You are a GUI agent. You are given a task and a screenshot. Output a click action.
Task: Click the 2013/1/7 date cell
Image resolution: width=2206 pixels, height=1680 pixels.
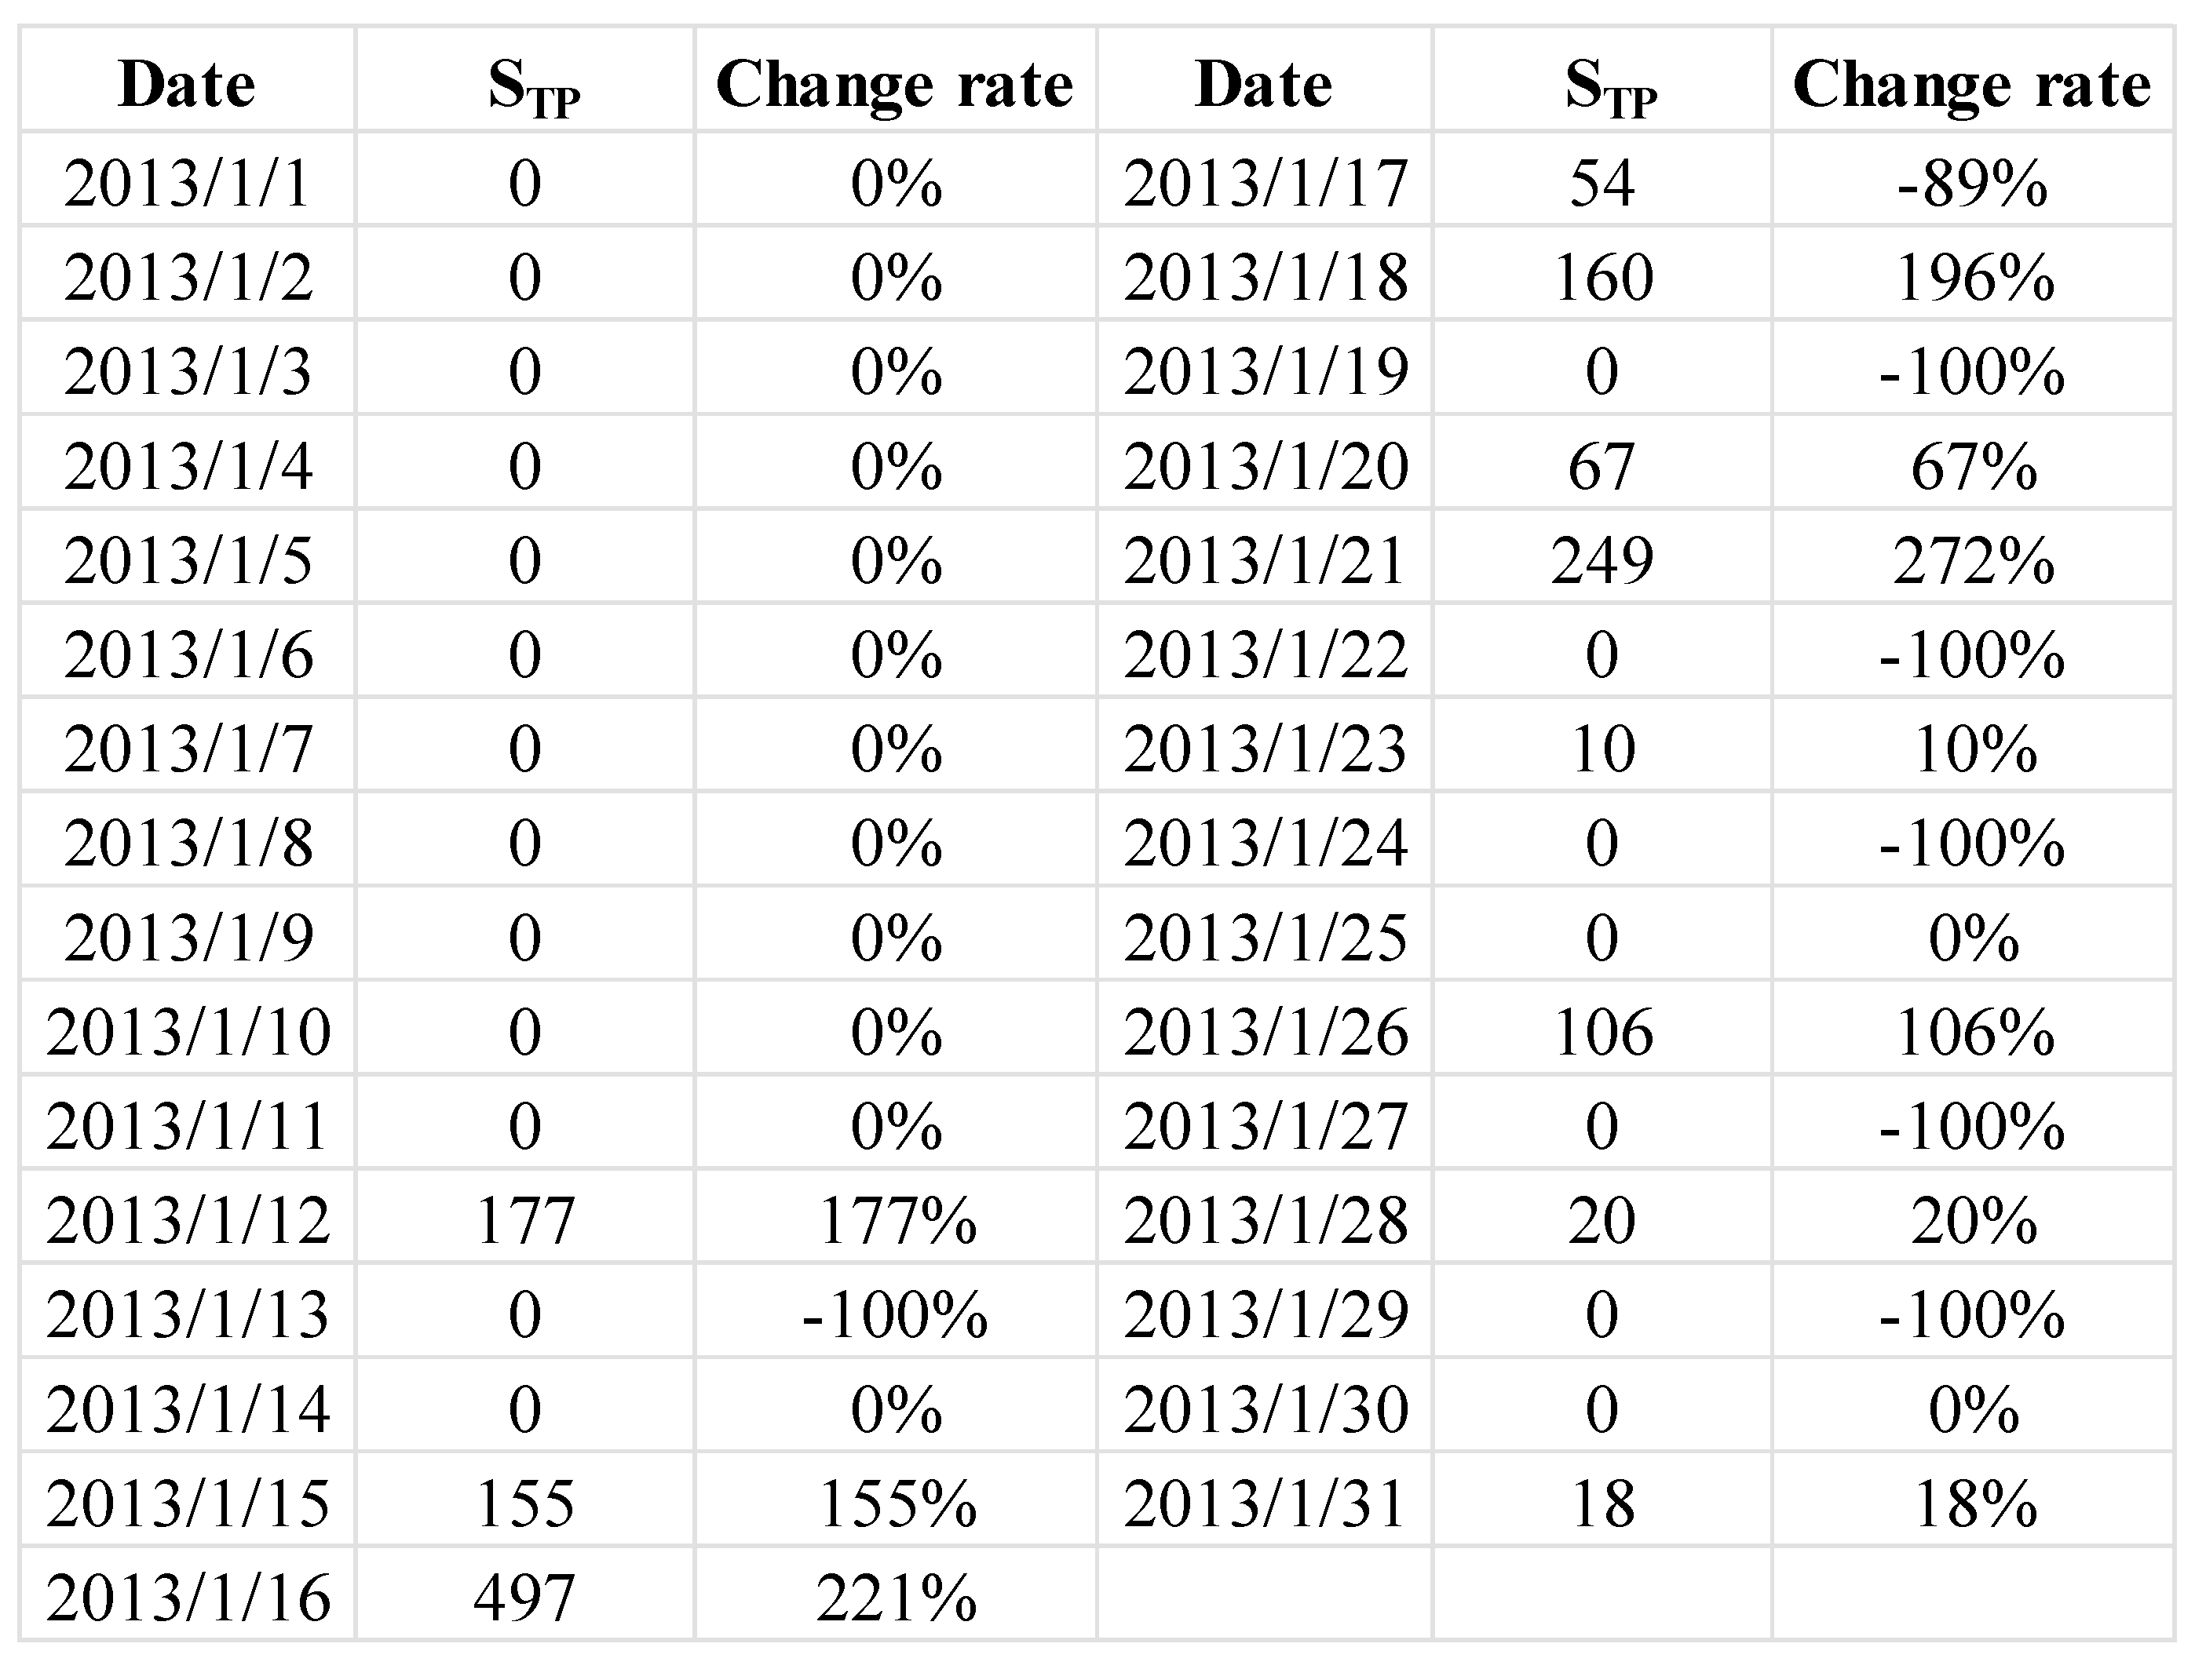187,748
